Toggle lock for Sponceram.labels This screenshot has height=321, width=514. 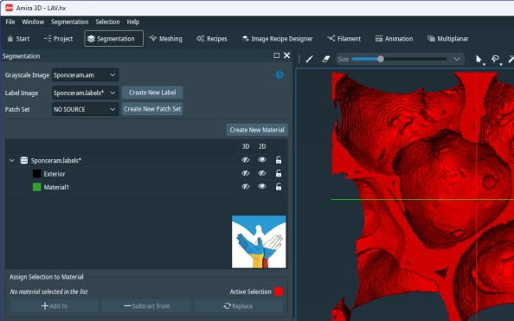279,160
